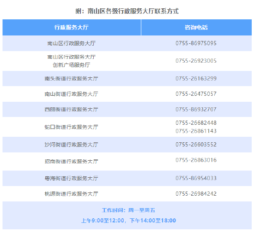Click 沙河街道行政服务大厅 cell

click(x=72, y=145)
